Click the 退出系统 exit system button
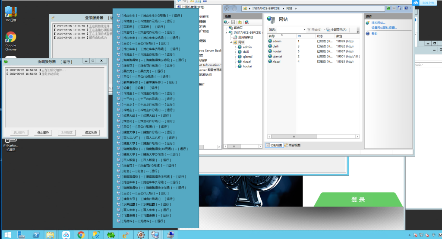Viewport: 442px width, 239px height. (91, 132)
